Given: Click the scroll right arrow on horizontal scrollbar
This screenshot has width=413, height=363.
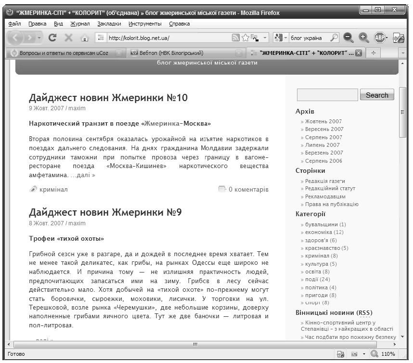Looking at the screenshot, I should pyautogui.click(x=395, y=344).
